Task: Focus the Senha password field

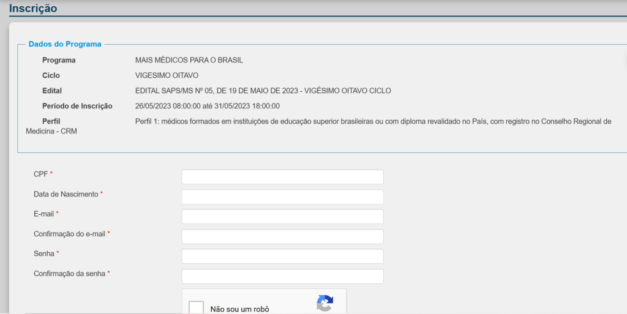Action: [x=282, y=256]
